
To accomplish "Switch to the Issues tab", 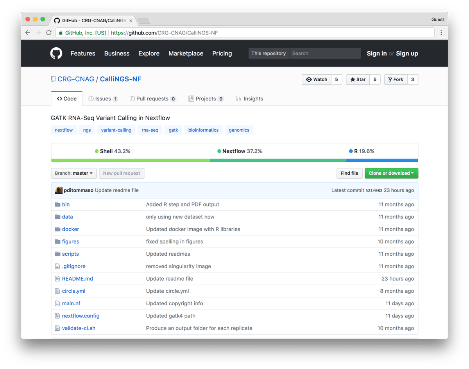I will [103, 99].
